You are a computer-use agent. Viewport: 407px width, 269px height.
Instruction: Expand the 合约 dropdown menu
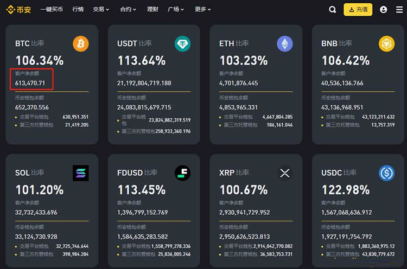(x=128, y=9)
